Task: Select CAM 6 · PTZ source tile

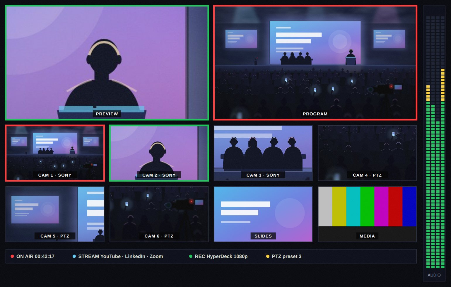Action: pos(159,214)
